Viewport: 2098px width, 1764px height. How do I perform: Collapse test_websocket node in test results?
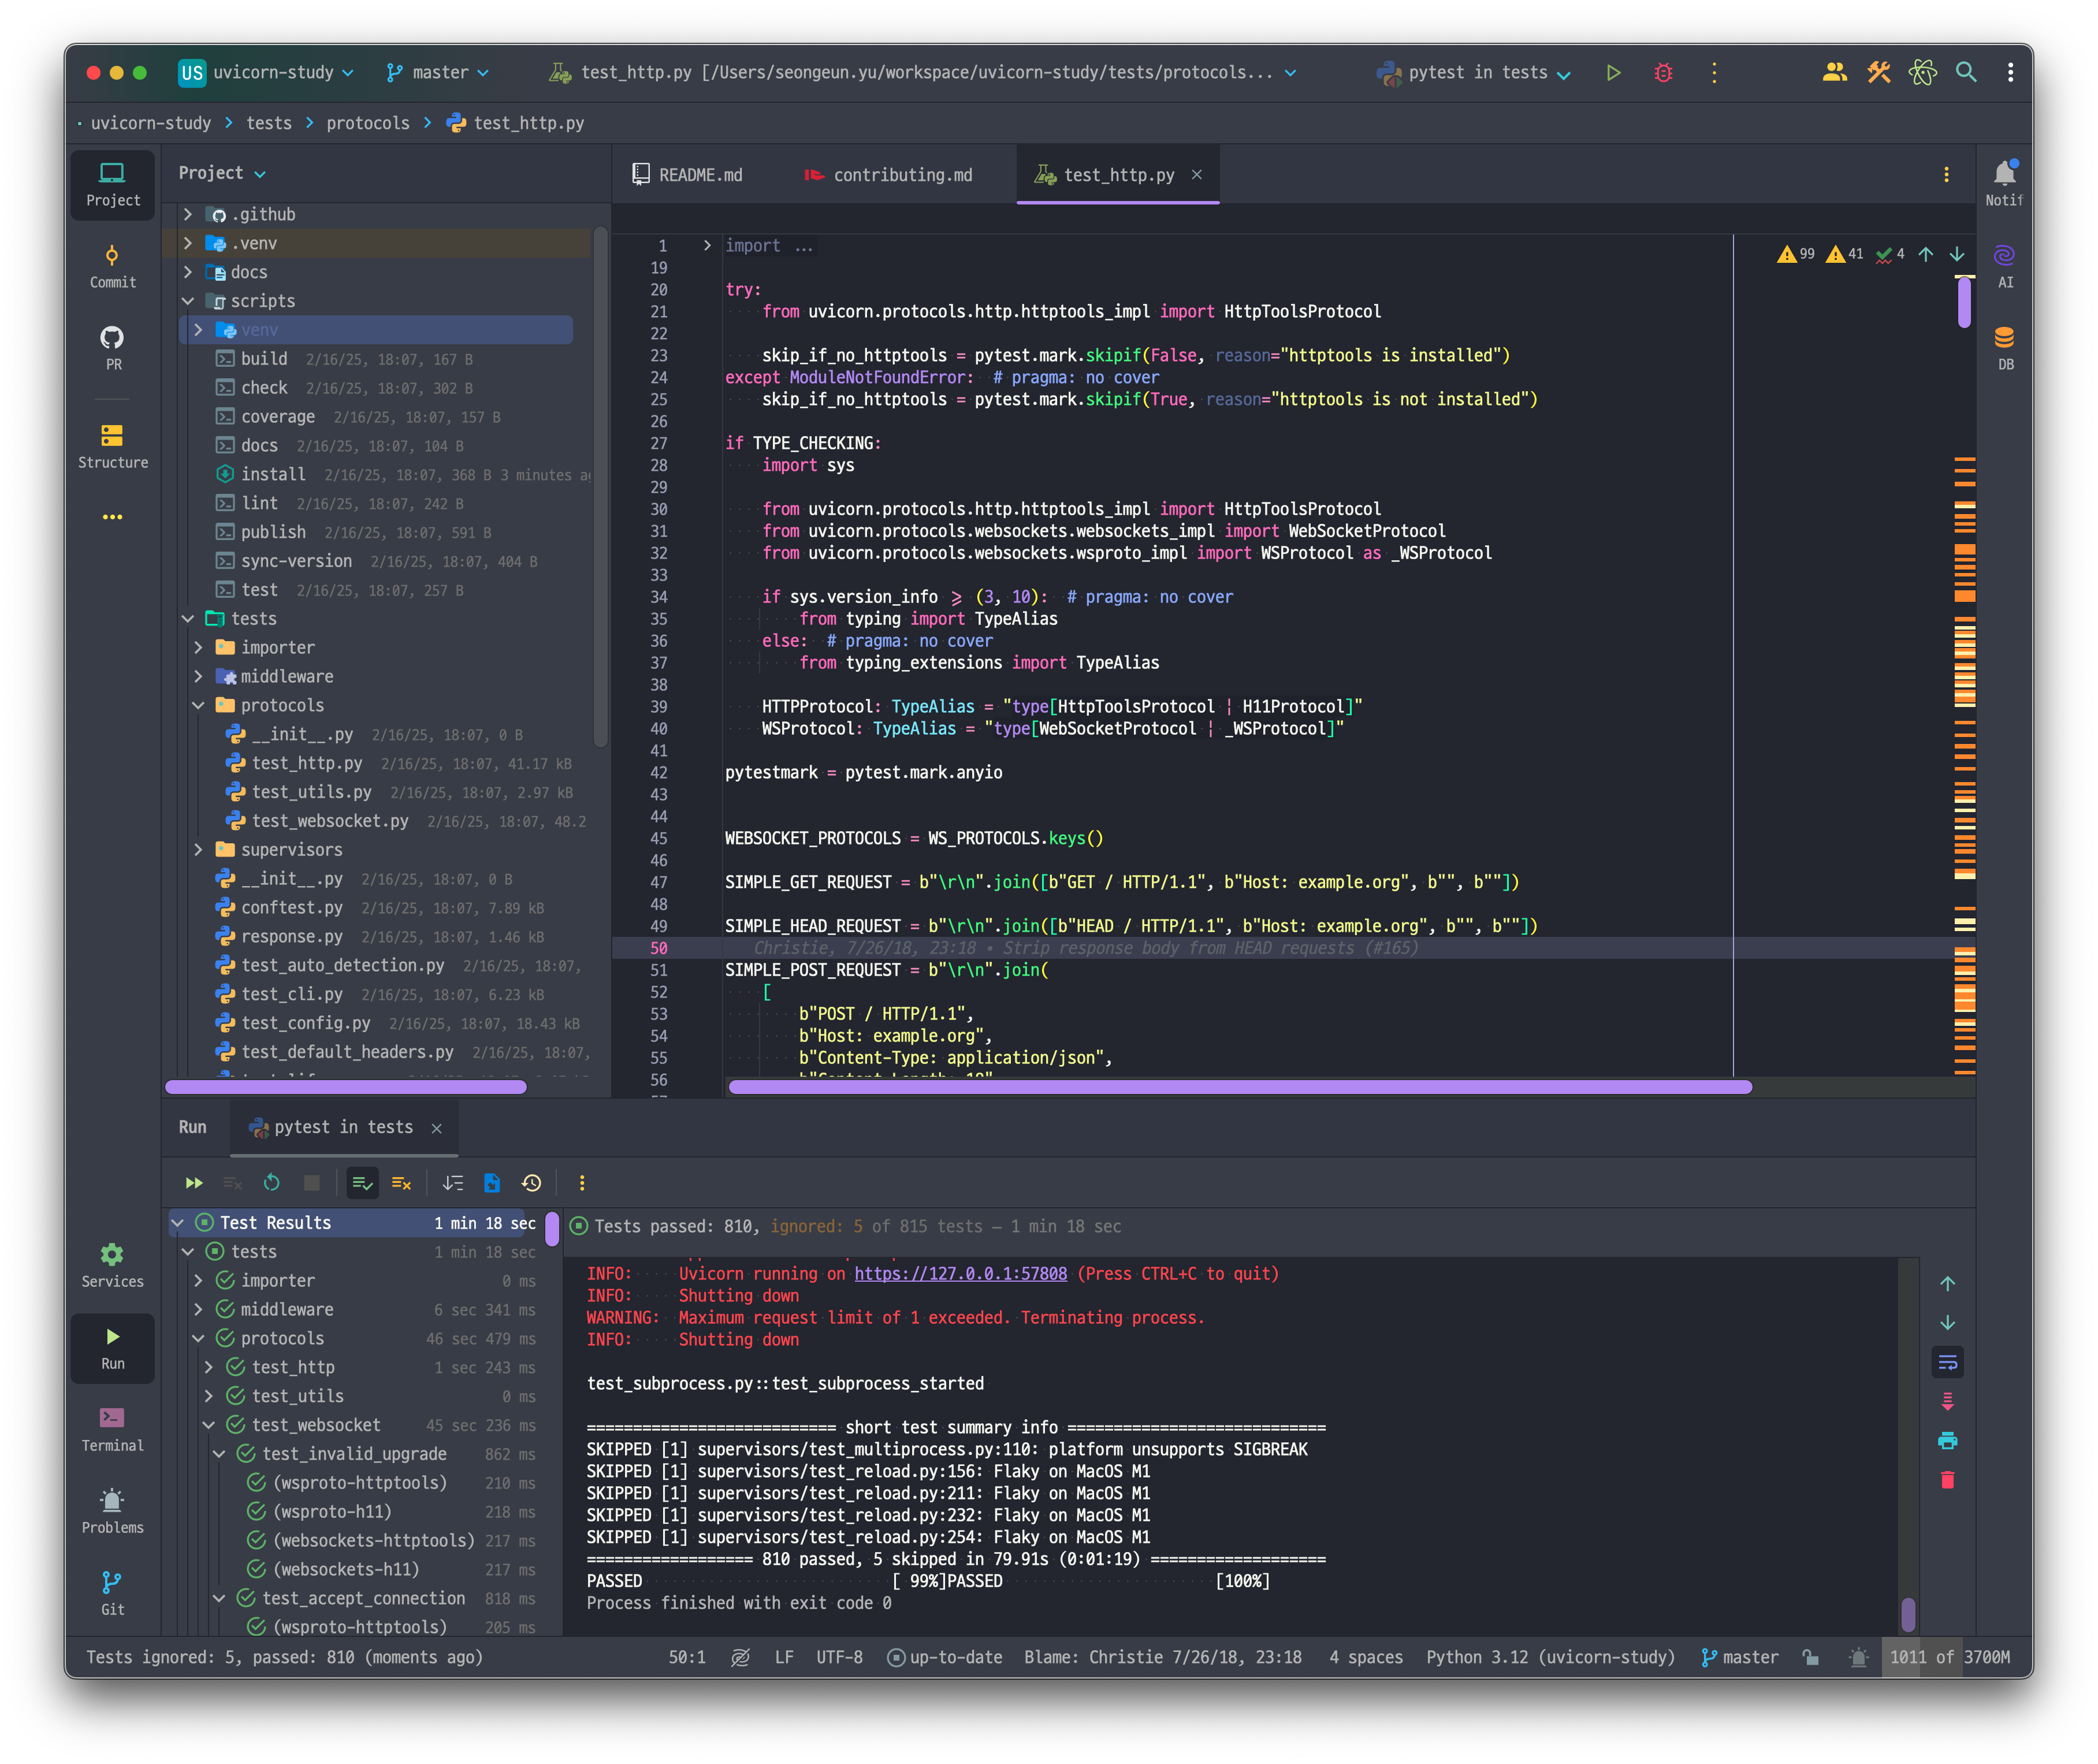coord(208,1425)
